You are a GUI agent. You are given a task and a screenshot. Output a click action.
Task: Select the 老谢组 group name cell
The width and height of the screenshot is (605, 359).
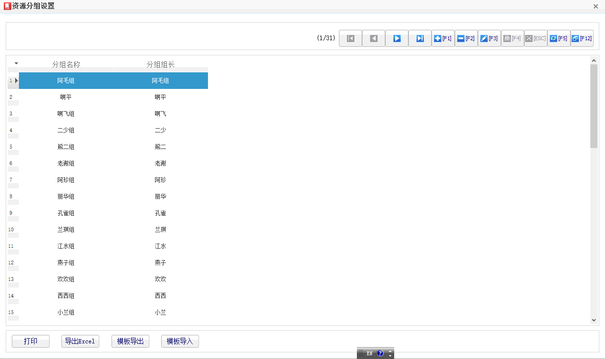tap(66, 163)
